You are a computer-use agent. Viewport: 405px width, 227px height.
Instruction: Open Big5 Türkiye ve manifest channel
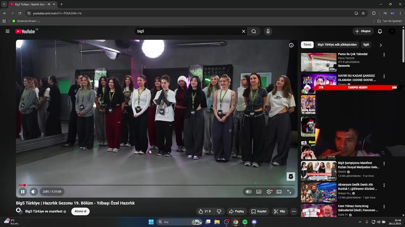coord(44,211)
